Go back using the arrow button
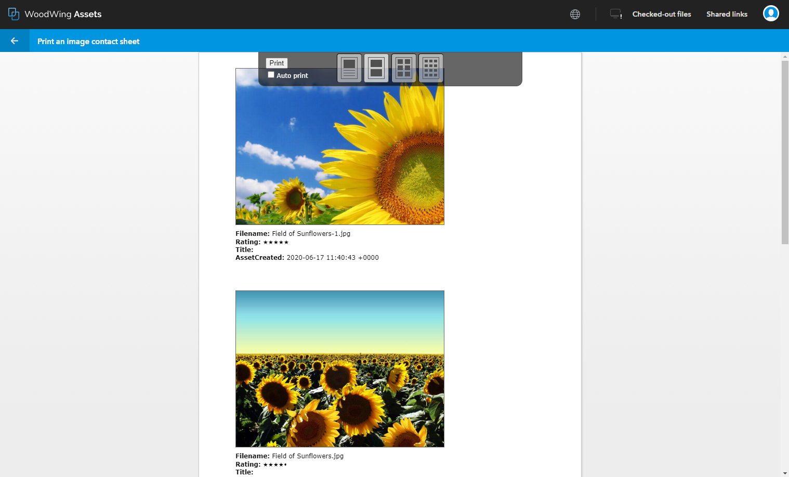The image size is (789, 477). (15, 41)
